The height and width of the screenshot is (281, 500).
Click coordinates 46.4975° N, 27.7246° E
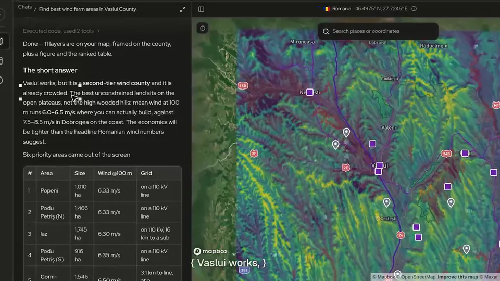click(381, 9)
